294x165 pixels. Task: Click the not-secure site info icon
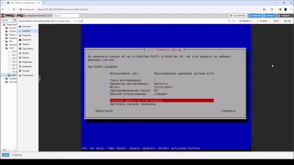point(21,9)
